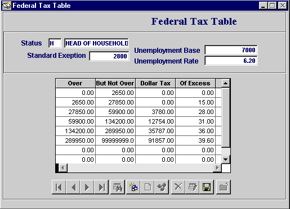Select Over cell 27850.00
This screenshot has width=290, height=209.
coord(75,112)
